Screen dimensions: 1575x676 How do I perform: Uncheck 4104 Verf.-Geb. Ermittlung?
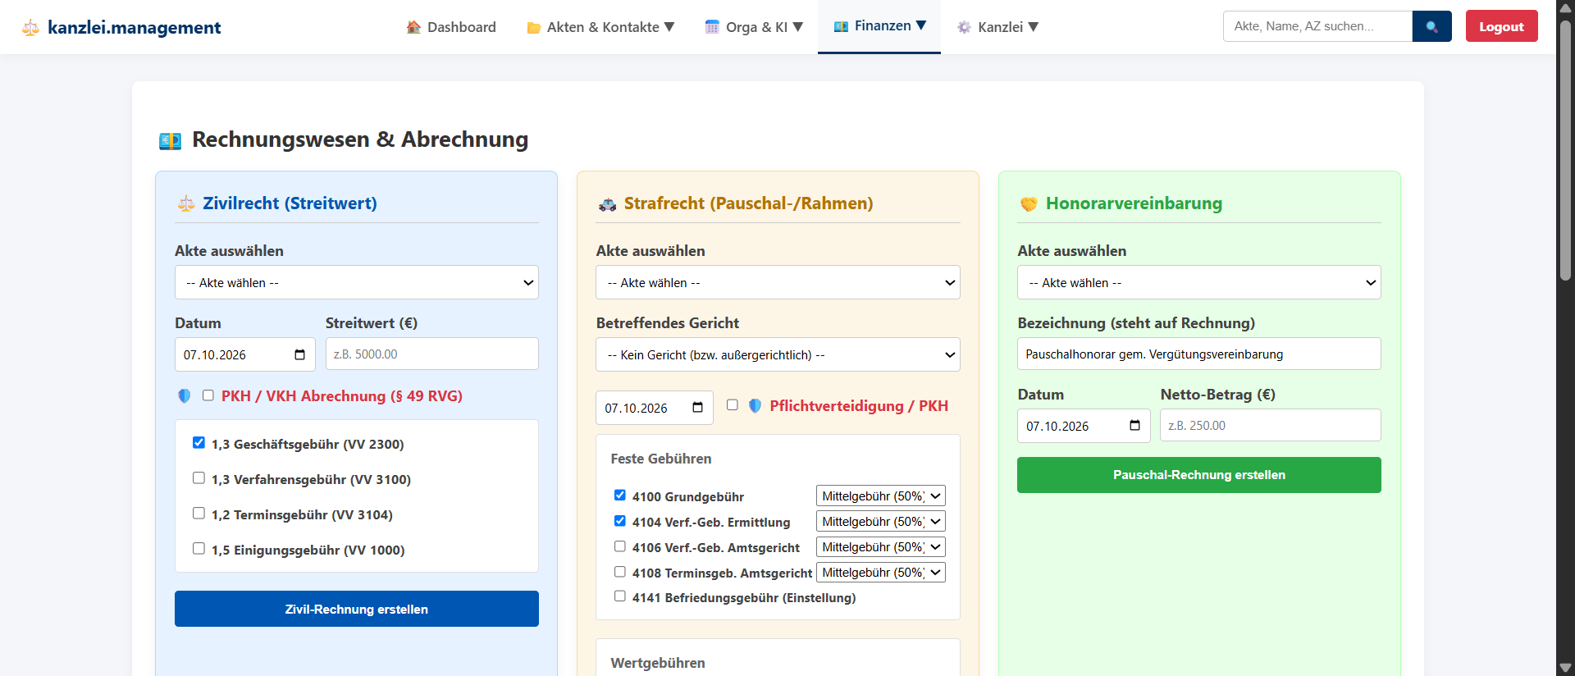tap(620, 520)
